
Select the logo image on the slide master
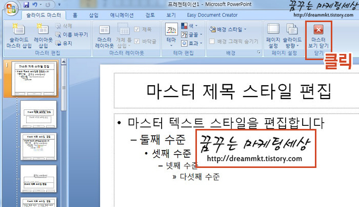point(256,148)
